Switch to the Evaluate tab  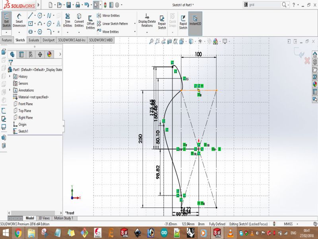point(34,40)
